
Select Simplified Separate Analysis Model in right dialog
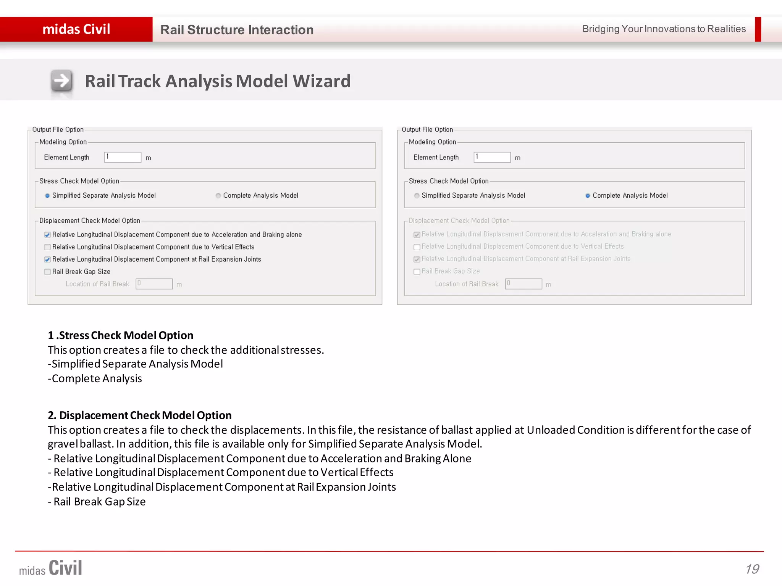pyautogui.click(x=417, y=196)
